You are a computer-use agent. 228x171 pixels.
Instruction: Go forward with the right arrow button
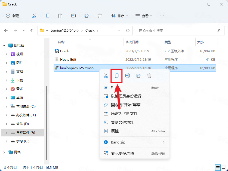[16, 30]
